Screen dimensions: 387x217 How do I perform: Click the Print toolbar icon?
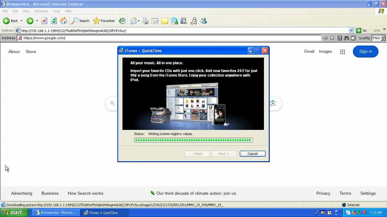tap(145, 21)
